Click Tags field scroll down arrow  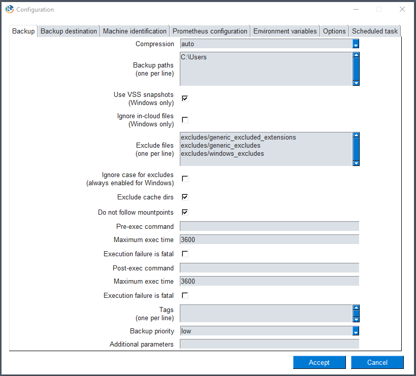(356, 319)
